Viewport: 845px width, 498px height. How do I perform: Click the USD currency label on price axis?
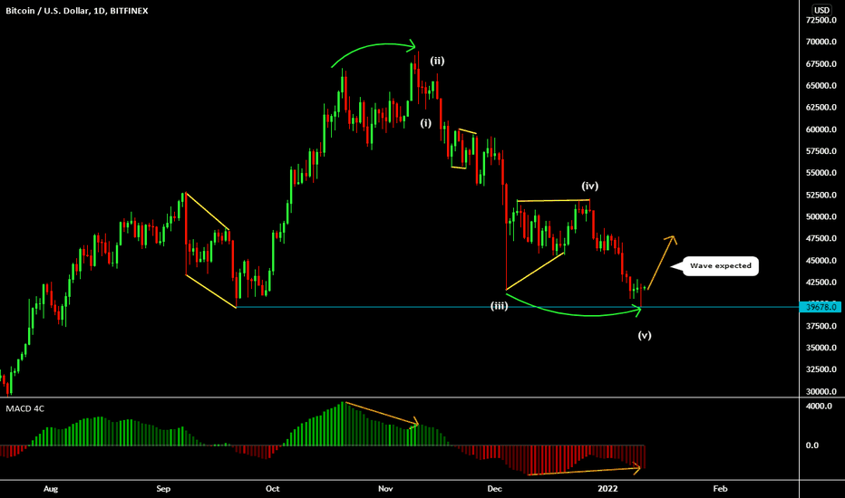(821, 10)
